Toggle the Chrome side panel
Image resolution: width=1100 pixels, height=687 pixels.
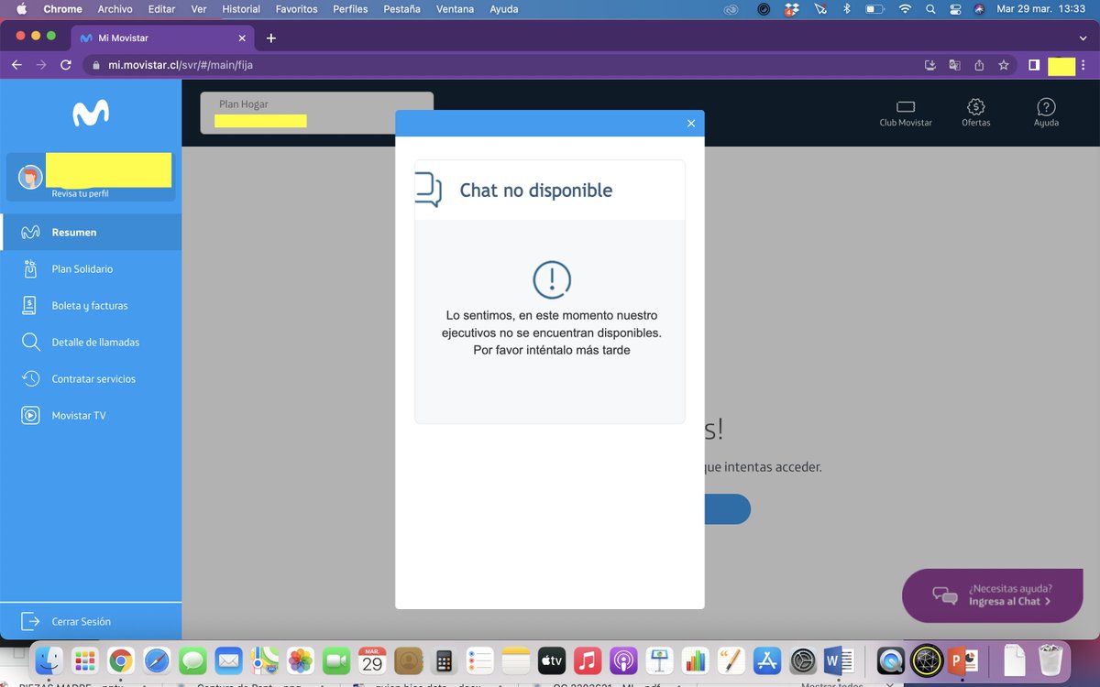[1034, 65]
